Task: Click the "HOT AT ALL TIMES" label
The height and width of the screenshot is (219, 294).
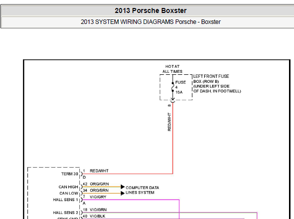Action: pyautogui.click(x=172, y=69)
